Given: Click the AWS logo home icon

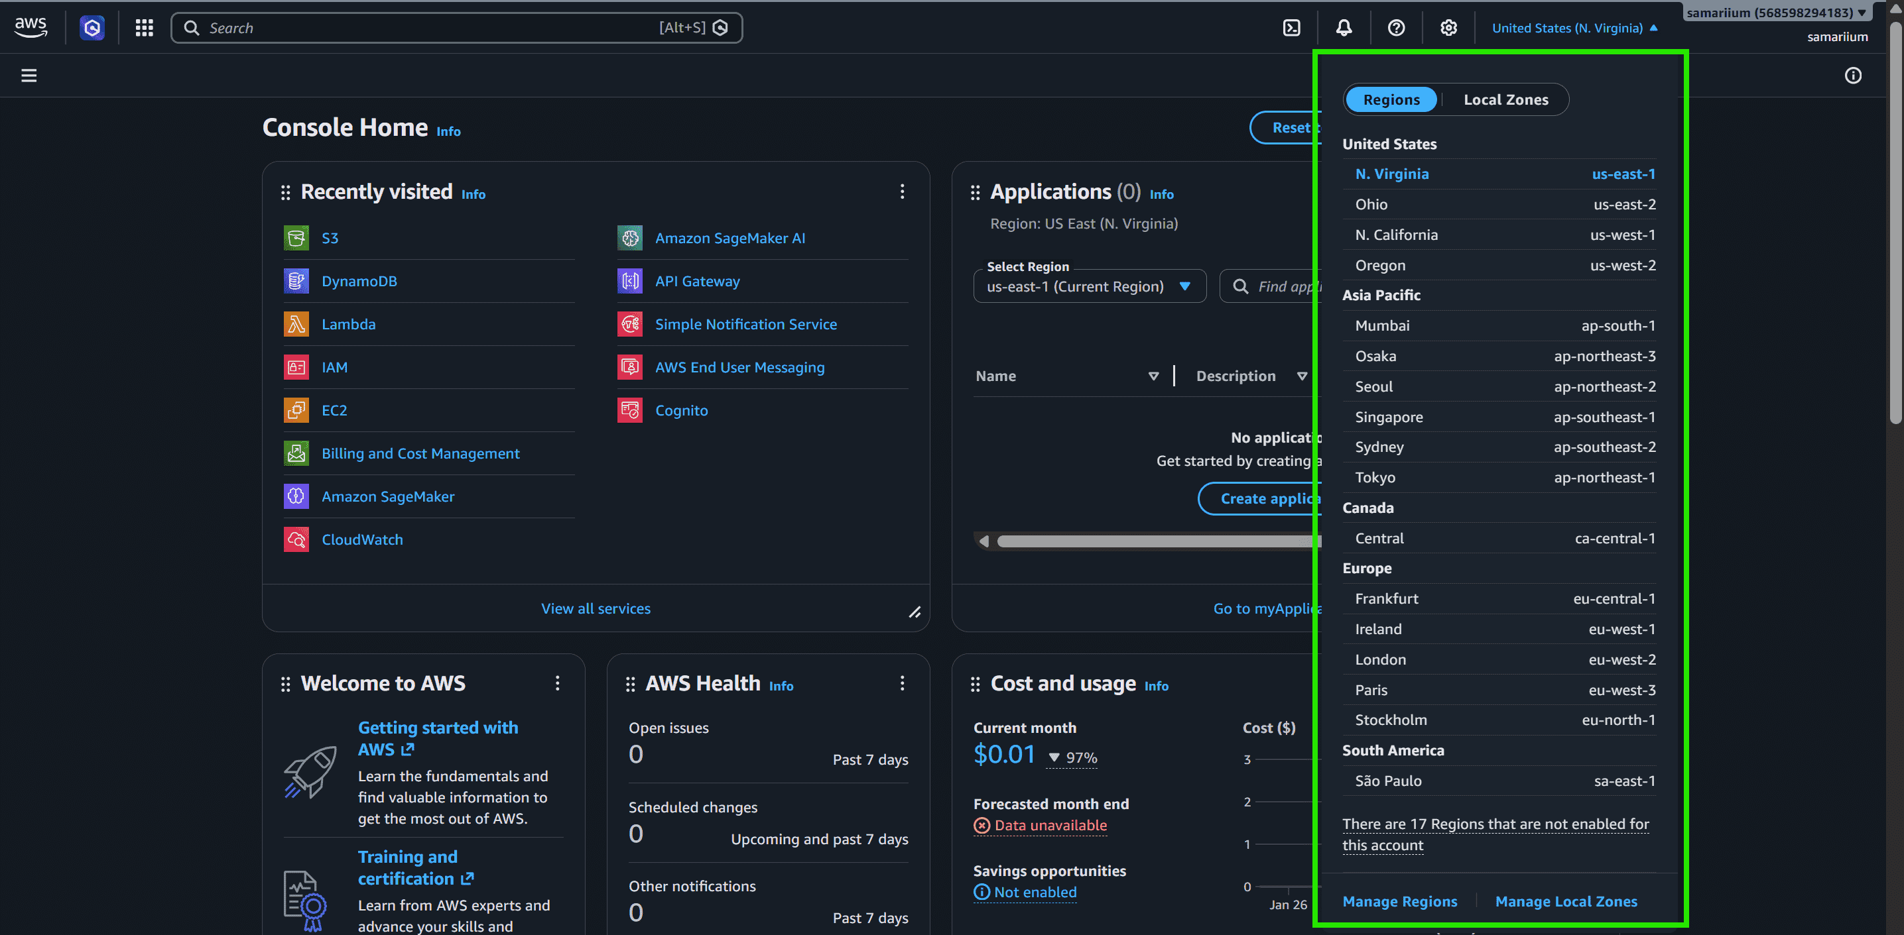Looking at the screenshot, I should [x=31, y=27].
